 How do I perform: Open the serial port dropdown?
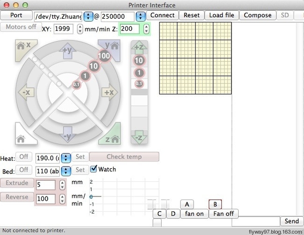tap(88, 16)
